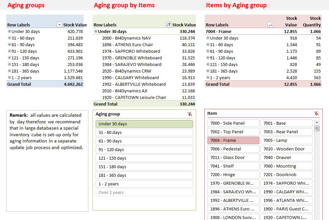Expand 91 - 120 days under 7004 - Frame

208,58
